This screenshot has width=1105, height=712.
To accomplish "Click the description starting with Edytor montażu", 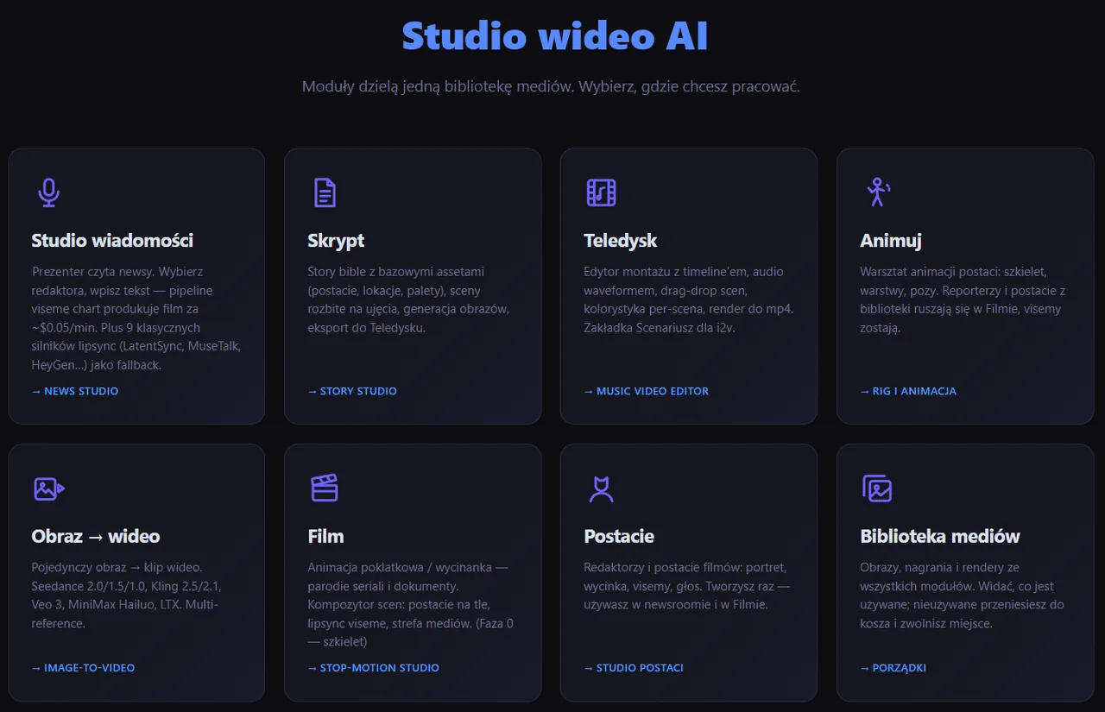I will pos(689,299).
